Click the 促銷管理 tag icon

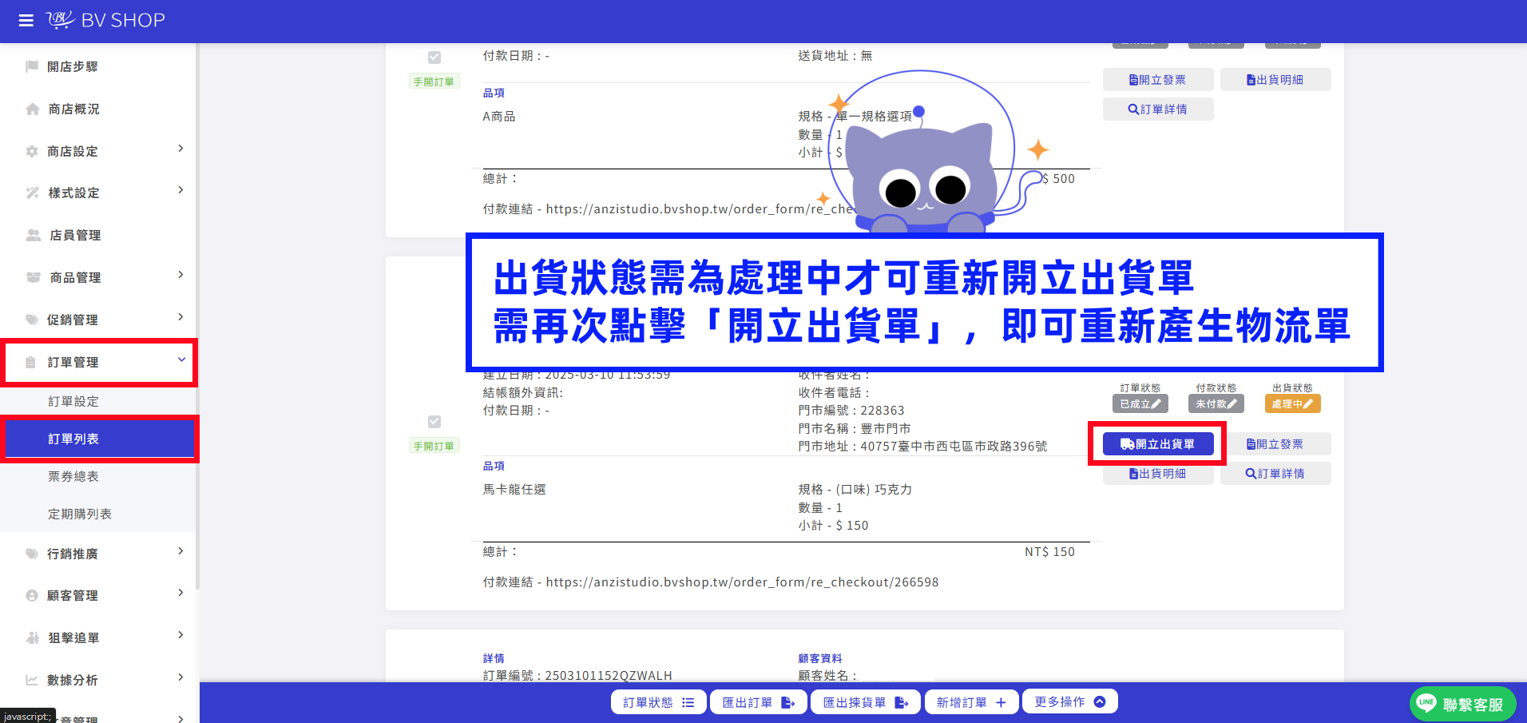[x=32, y=320]
